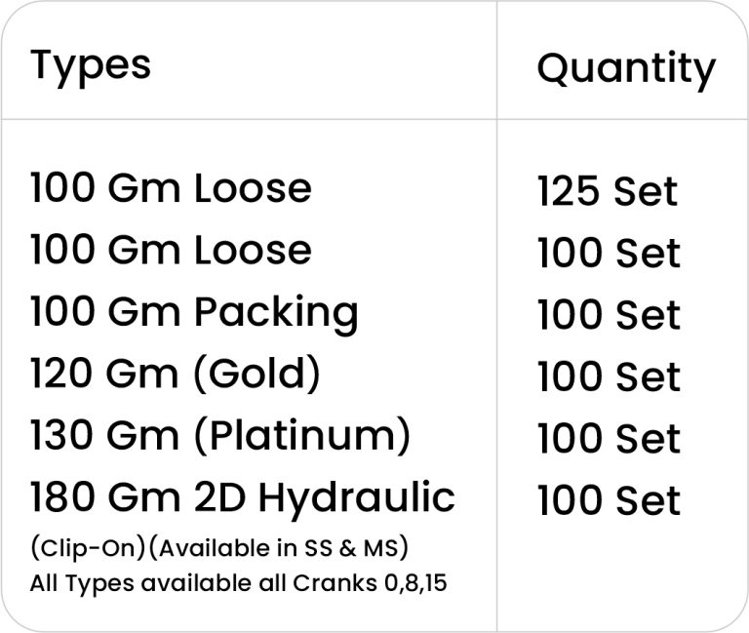Select the 120 Gm (Gold) type
Viewport: 749px width, 633px height.
point(175,375)
